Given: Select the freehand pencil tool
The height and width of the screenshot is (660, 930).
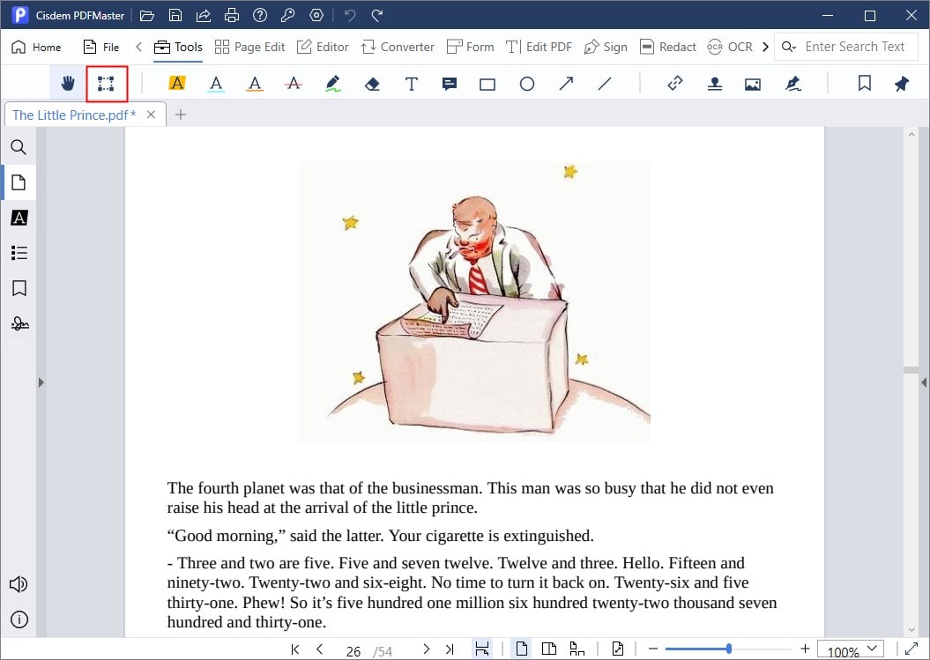Looking at the screenshot, I should 332,84.
